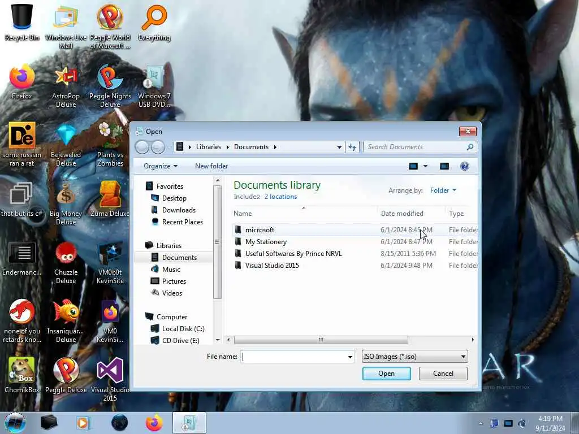Launch Windows Live Mail from desktop
This screenshot has width=579, height=434.
point(66,26)
